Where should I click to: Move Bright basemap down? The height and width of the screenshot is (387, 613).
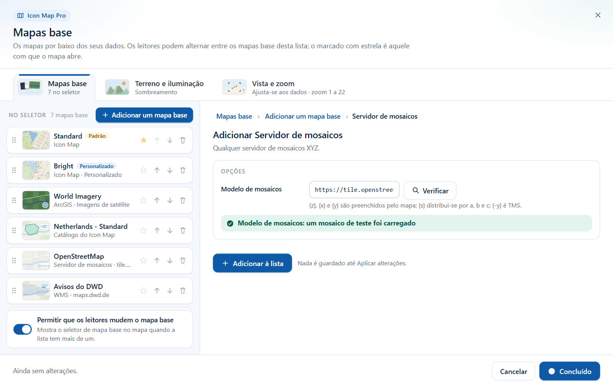(x=170, y=170)
